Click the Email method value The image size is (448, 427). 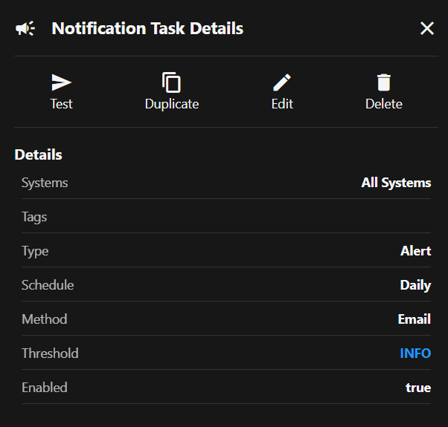coord(415,319)
